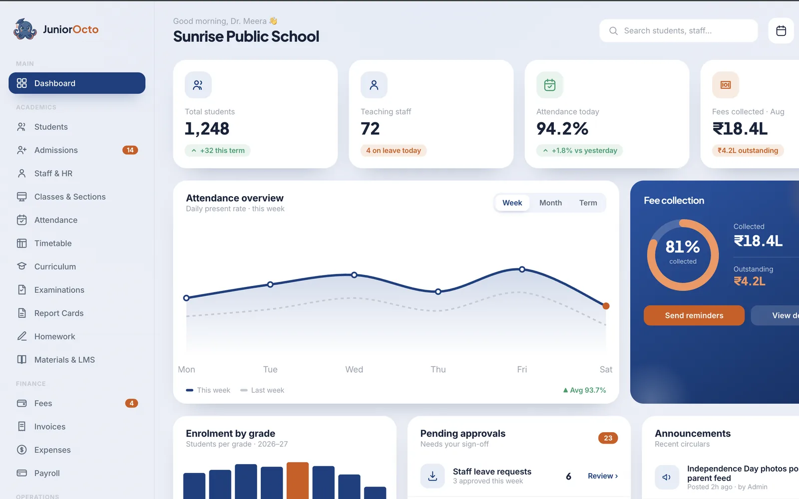799x499 pixels.
Task: Open Invoices in the sidebar
Action: pos(77,427)
